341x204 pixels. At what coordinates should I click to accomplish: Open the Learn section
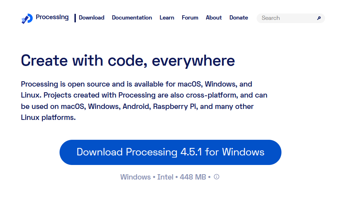167,18
